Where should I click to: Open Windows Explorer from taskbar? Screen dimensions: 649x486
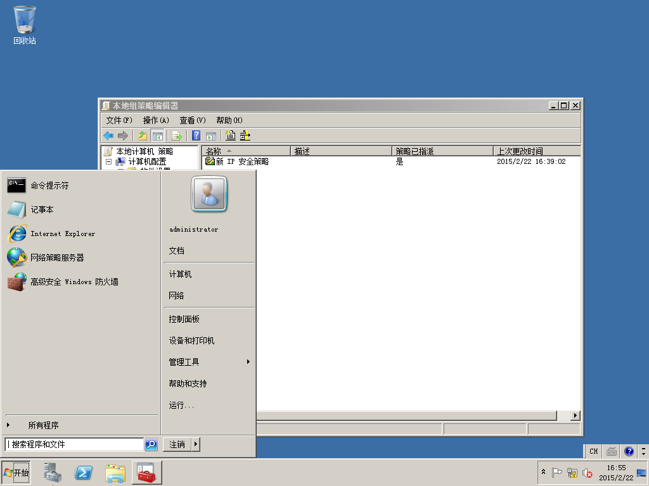coord(115,473)
